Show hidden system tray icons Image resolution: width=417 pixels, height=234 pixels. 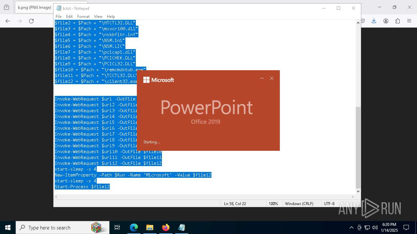(x=351, y=227)
